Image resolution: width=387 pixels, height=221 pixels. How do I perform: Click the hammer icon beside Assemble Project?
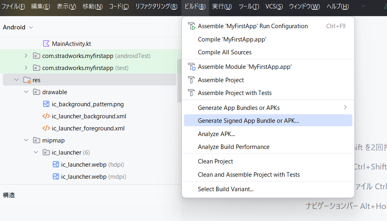191,80
